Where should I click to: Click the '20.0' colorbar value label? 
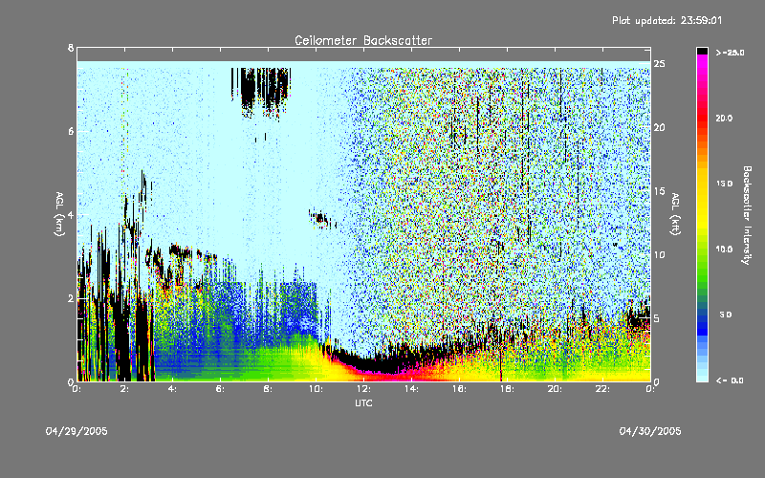(x=724, y=118)
